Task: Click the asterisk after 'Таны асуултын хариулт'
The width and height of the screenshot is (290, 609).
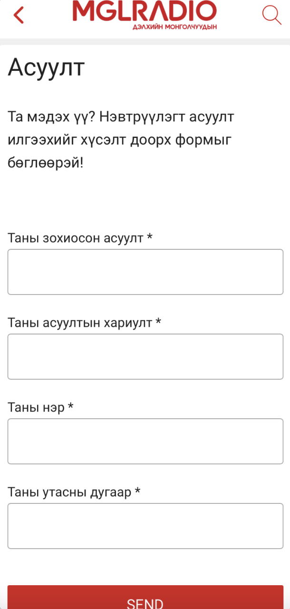Action: click(158, 322)
